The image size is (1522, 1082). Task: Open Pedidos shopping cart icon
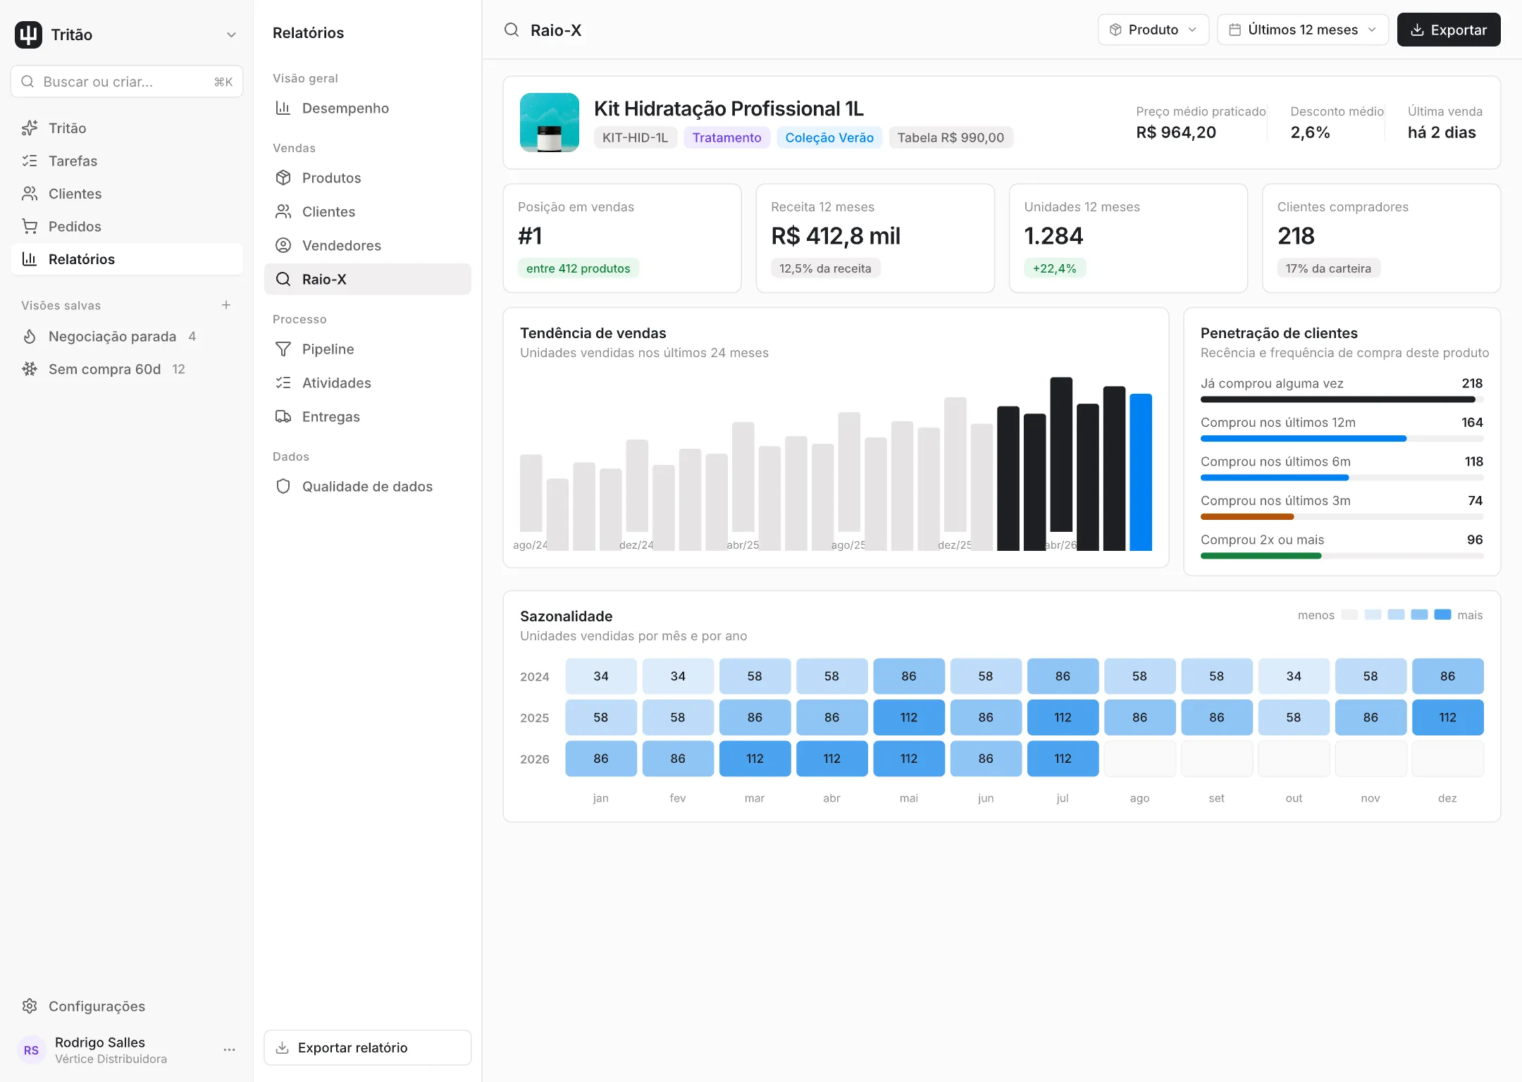pos(30,226)
